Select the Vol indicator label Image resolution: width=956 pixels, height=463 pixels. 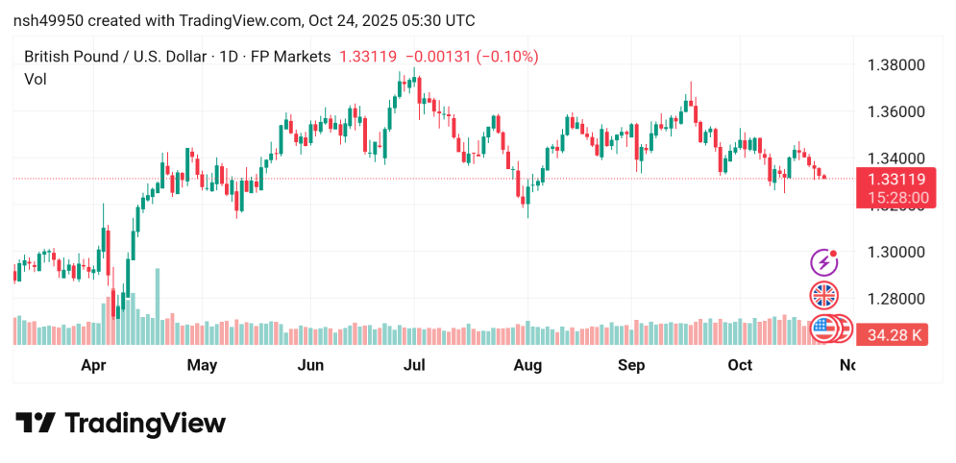[36, 79]
